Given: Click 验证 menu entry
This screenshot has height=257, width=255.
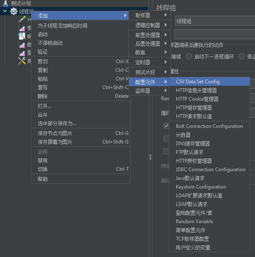Looking at the screenshot, I should pyautogui.click(x=80, y=52).
